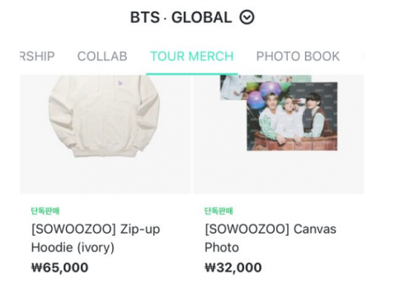View the Canvas Photo product image

click(279, 134)
